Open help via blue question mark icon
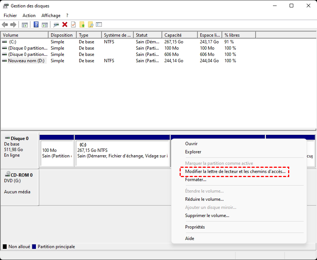Viewport: 317px width, 260px height. coord(36,25)
